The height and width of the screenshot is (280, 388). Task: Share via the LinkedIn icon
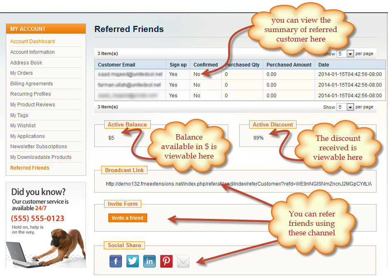pyautogui.click(x=150, y=261)
